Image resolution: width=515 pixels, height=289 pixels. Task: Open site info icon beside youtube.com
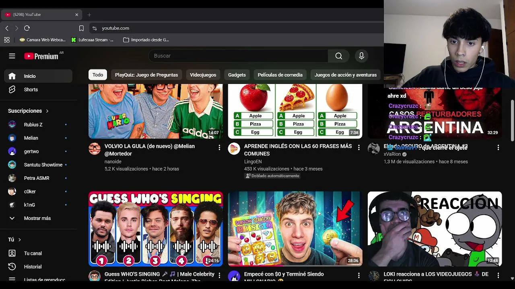point(95,28)
